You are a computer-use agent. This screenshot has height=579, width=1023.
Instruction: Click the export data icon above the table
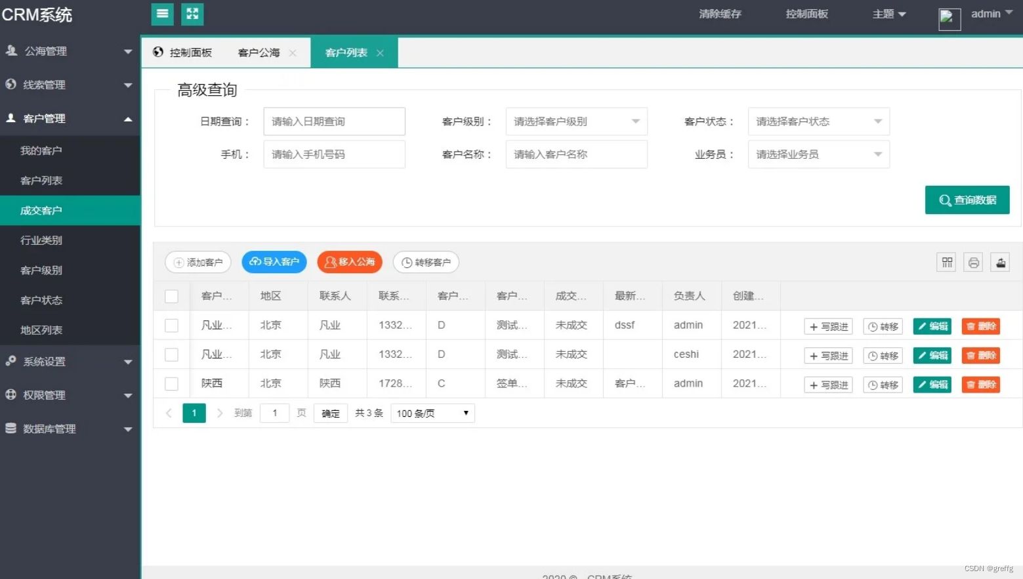[1000, 262]
